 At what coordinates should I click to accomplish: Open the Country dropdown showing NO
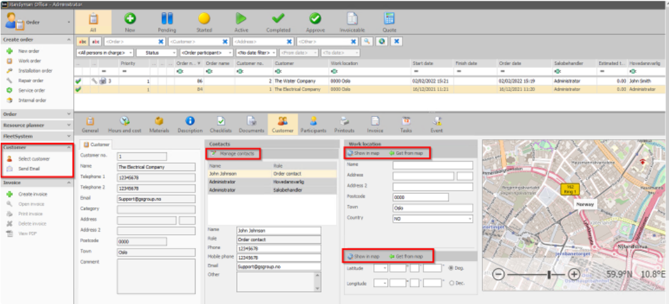pos(433,218)
